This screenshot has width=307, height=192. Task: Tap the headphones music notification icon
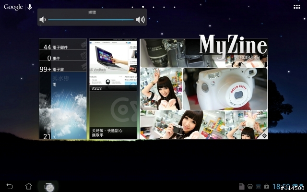tap(250, 186)
